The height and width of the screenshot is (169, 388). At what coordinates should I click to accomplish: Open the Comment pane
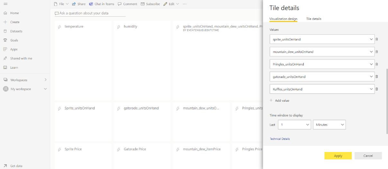pos(128,4)
